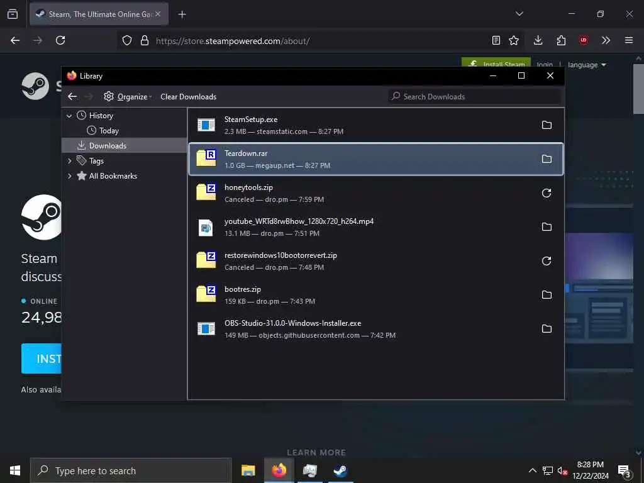Retry the canceled honeytools.zip download
The width and height of the screenshot is (644, 483).
(x=547, y=193)
